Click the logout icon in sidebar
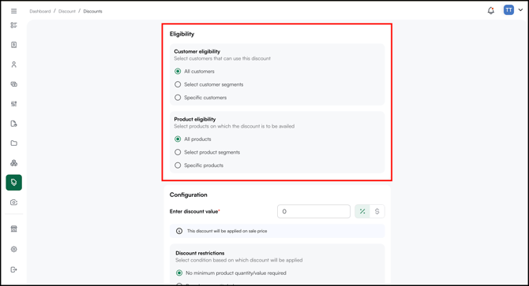529x286 pixels. click(14, 269)
